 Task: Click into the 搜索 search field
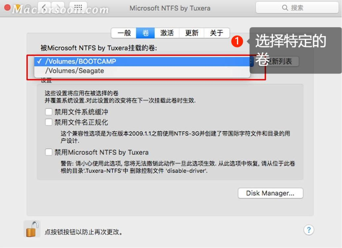tap(297, 8)
